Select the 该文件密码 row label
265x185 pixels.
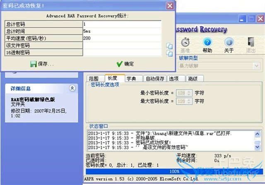[44, 45]
